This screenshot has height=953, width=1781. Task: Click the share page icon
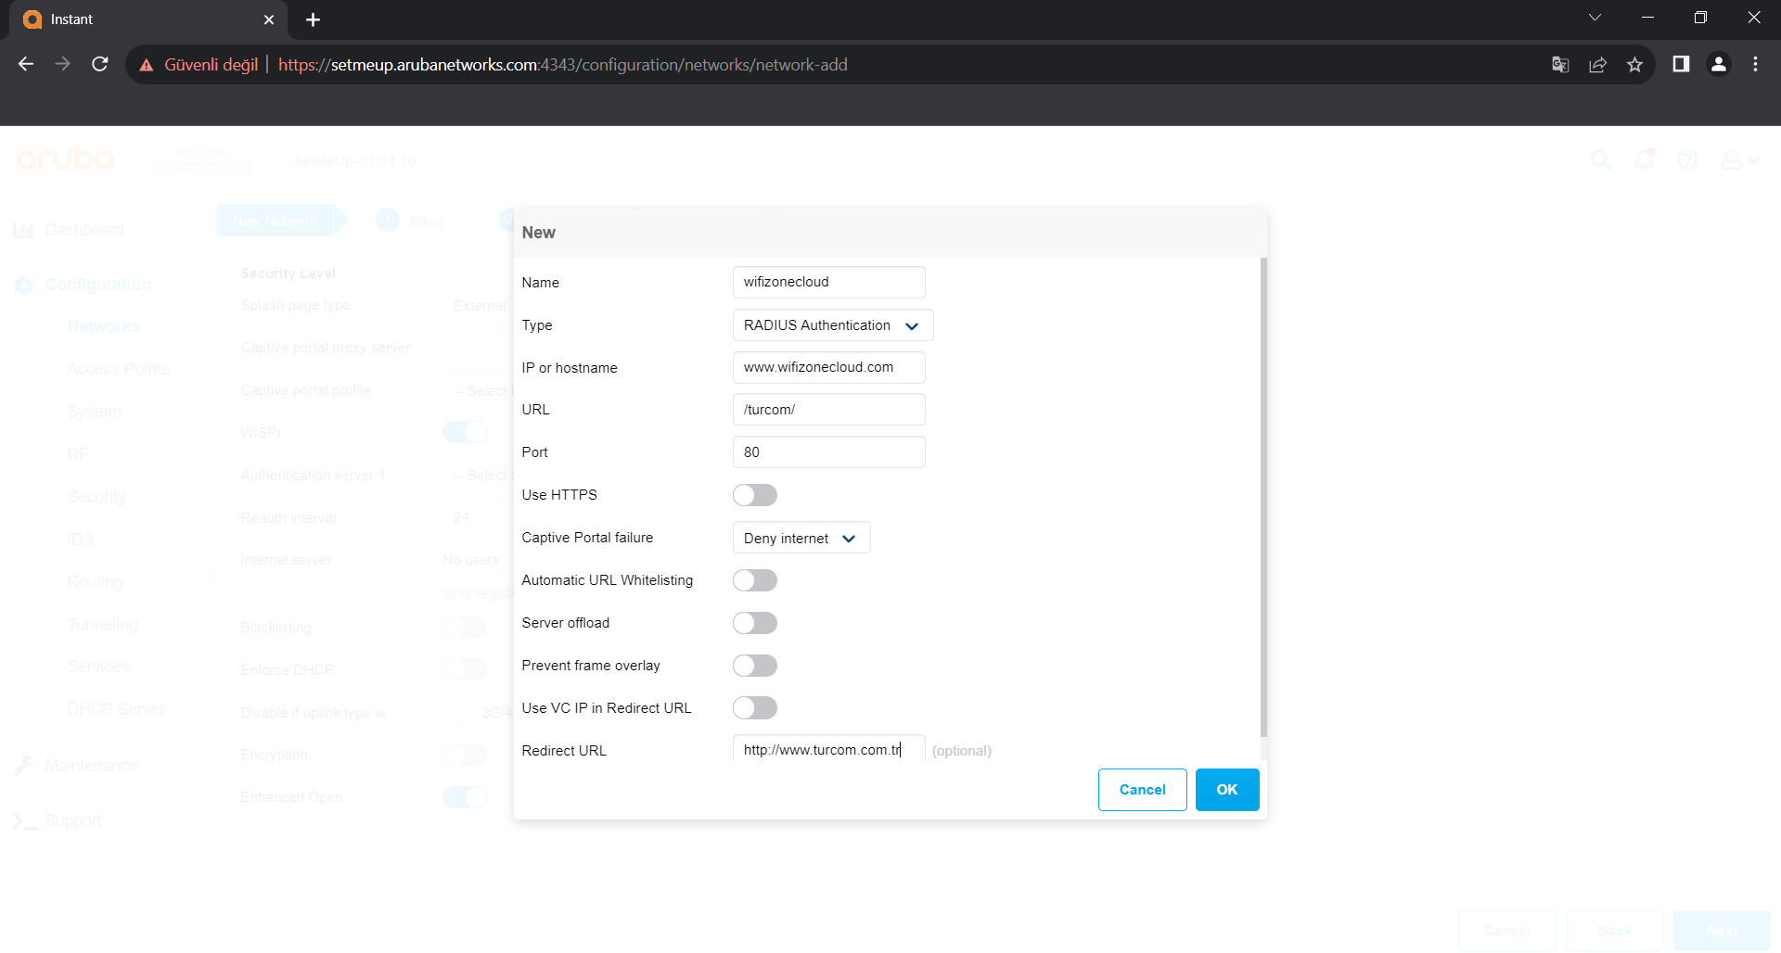pyautogui.click(x=1597, y=64)
